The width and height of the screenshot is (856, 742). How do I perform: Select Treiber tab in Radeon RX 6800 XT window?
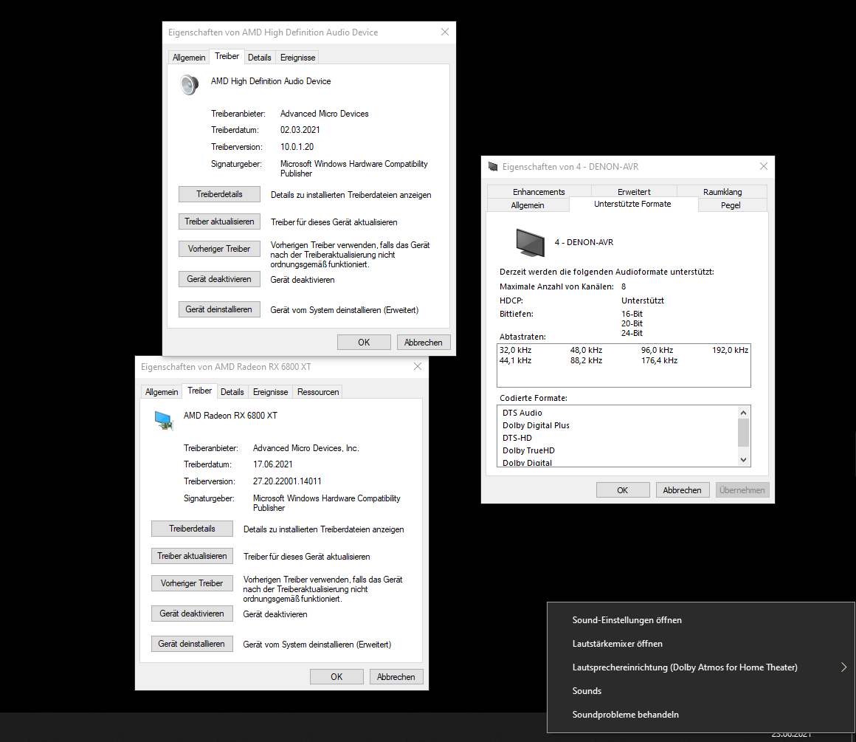(199, 391)
